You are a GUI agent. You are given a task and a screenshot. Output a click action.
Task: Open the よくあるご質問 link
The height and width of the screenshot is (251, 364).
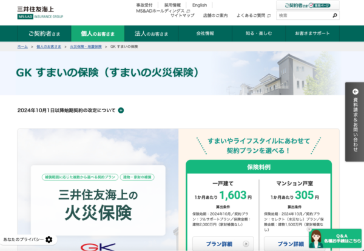(x=251, y=16)
